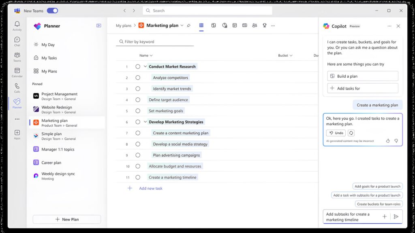Select My Tasks in Planner menu
Screen dimensions: 415x233
pos(49,58)
